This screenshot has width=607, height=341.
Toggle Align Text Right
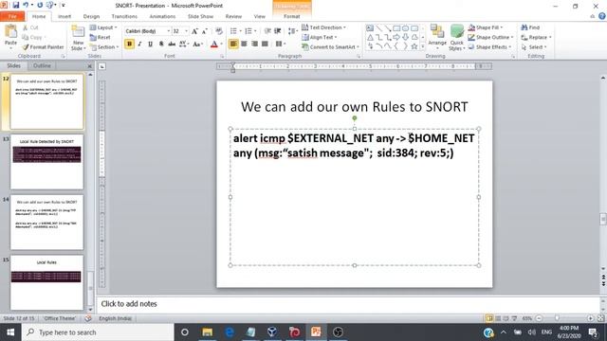[x=254, y=44]
